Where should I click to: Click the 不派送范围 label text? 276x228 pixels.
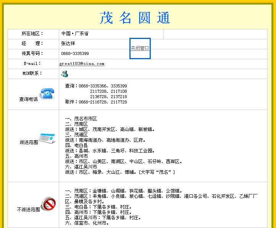pos(29,210)
